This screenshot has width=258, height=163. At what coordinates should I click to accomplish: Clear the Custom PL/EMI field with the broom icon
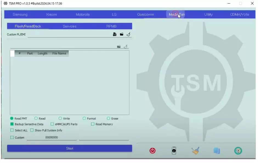(x=128, y=34)
